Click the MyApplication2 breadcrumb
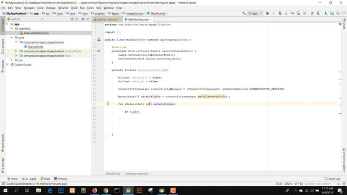347x195 pixels. tap(15, 14)
